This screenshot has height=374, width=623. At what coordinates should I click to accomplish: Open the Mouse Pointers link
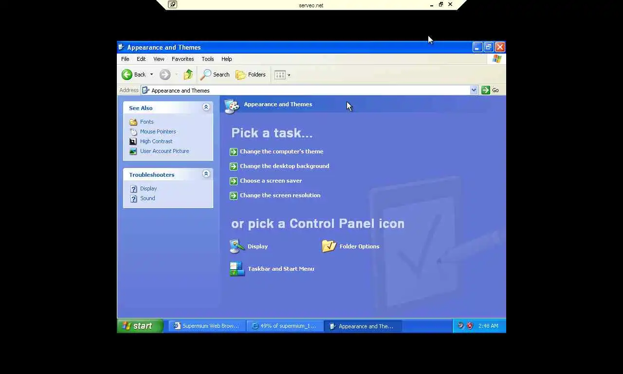[x=158, y=131]
